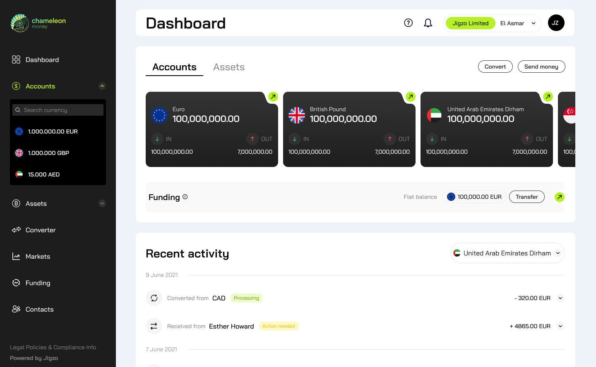Click the Send money button
The width and height of the screenshot is (596, 367).
coord(541,67)
